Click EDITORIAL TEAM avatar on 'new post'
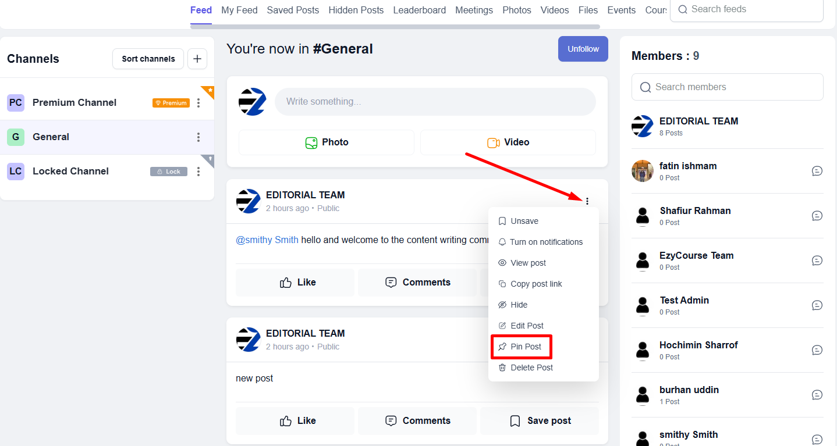837x446 pixels. 248,340
